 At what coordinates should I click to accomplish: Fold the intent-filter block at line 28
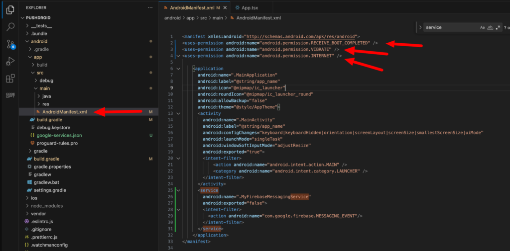[x=178, y=209]
